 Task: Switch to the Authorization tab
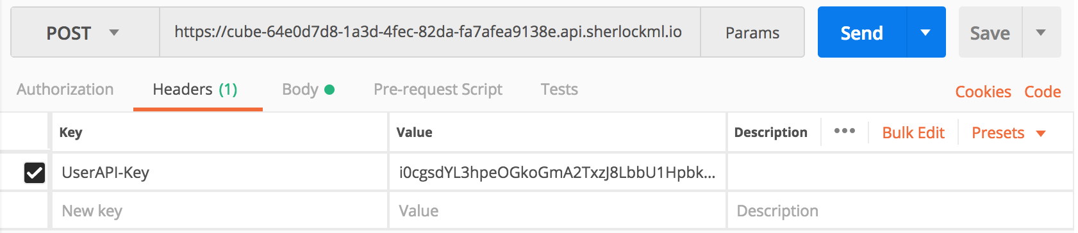pyautogui.click(x=65, y=90)
